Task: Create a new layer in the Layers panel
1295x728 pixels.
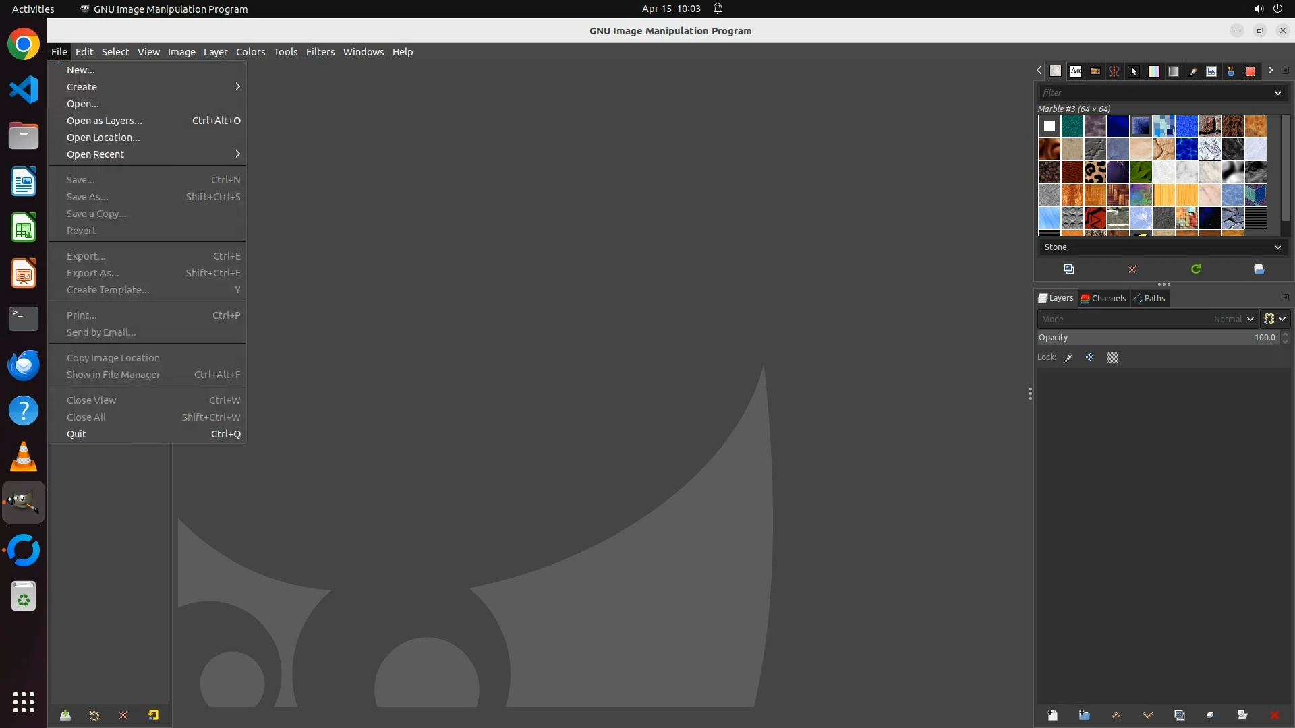Action: [1052, 715]
